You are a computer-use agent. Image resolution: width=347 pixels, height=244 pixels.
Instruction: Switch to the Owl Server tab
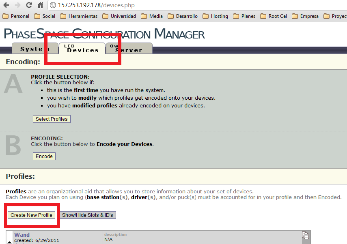[x=129, y=48]
